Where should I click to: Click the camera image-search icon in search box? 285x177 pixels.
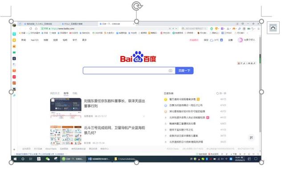coord(170,70)
